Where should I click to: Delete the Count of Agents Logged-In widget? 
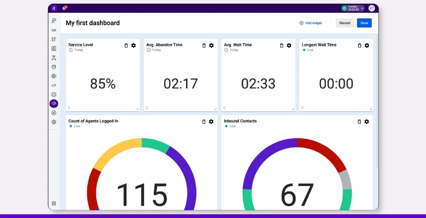click(204, 122)
